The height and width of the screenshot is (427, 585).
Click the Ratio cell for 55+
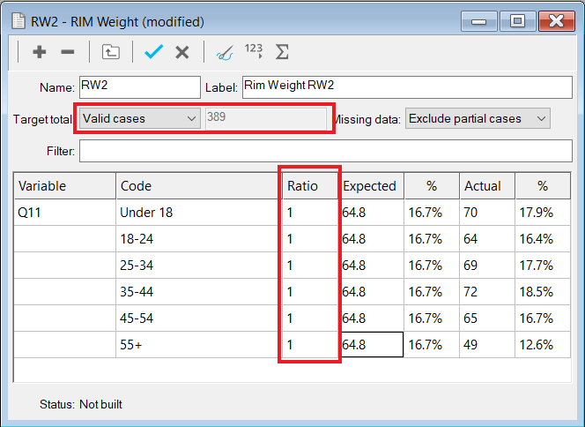click(x=310, y=344)
